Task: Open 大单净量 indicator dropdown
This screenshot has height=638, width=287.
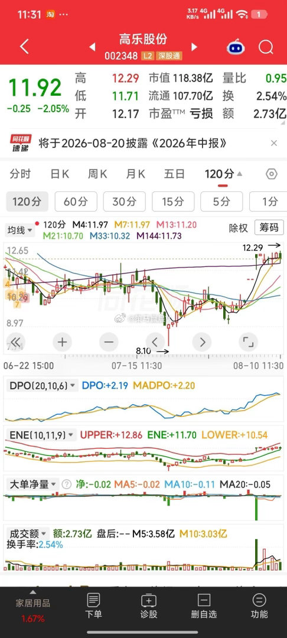Action: coord(33,484)
